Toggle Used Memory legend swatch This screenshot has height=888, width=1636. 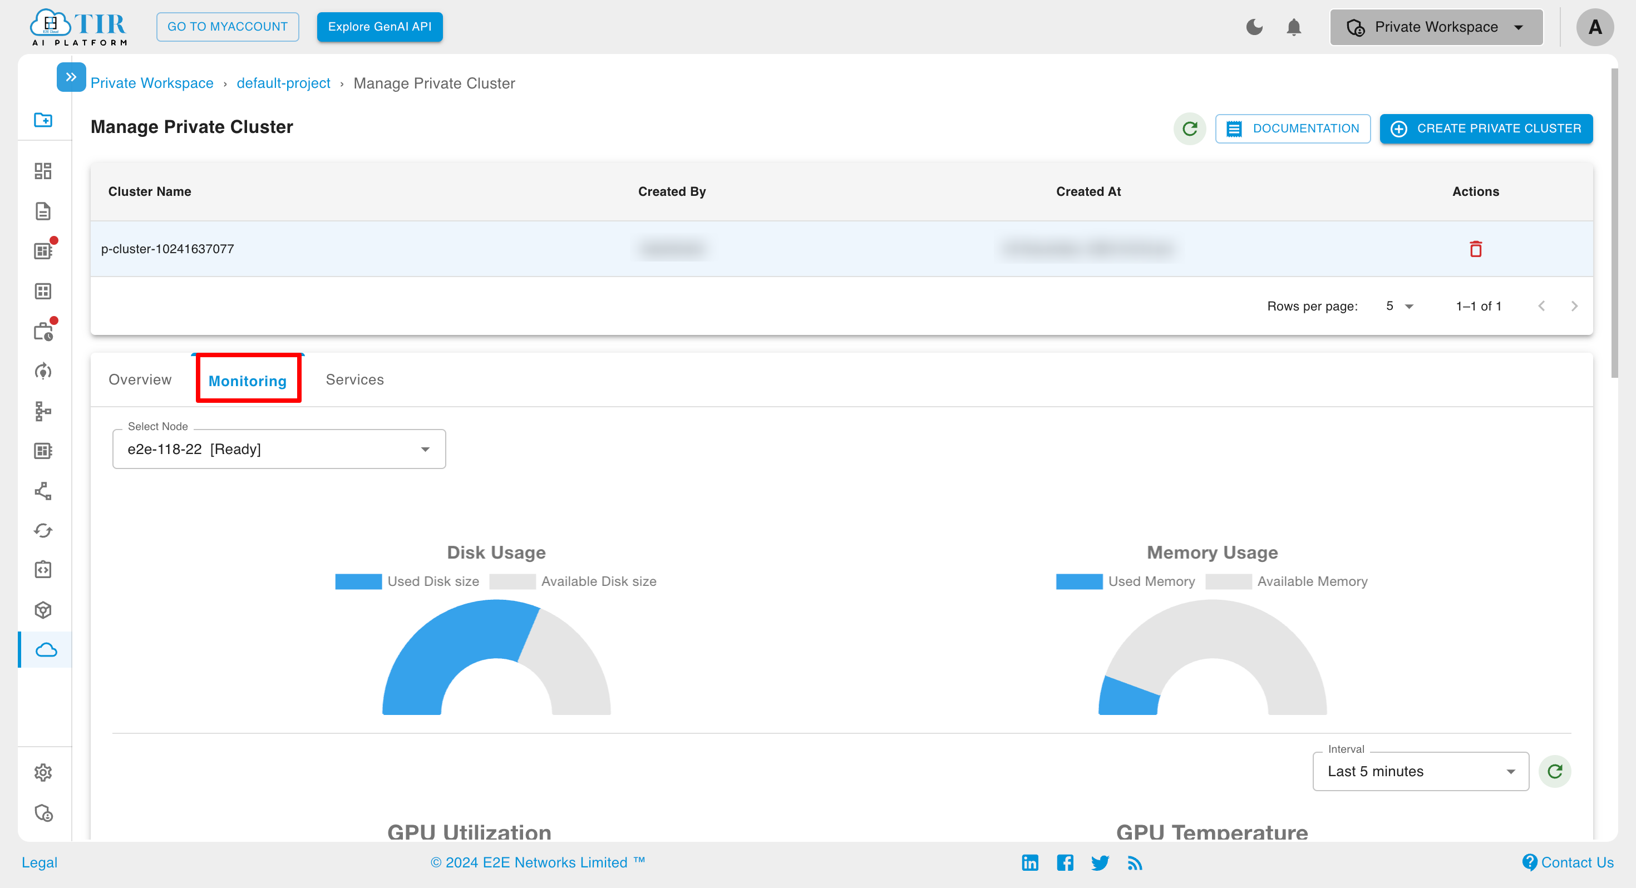1079,581
